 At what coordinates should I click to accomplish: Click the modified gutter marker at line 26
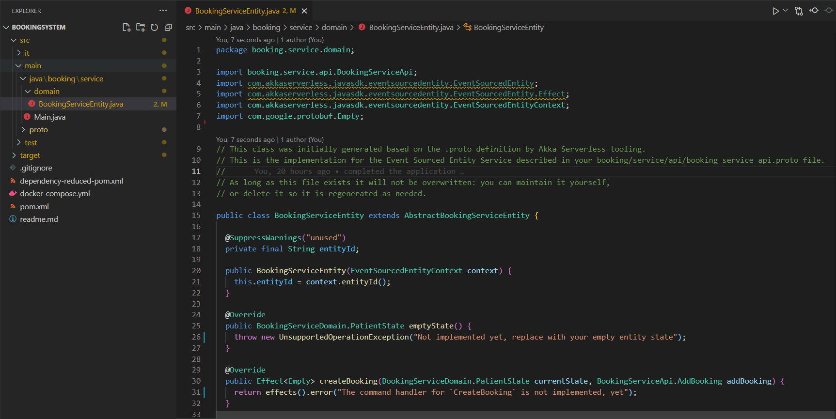(x=204, y=337)
